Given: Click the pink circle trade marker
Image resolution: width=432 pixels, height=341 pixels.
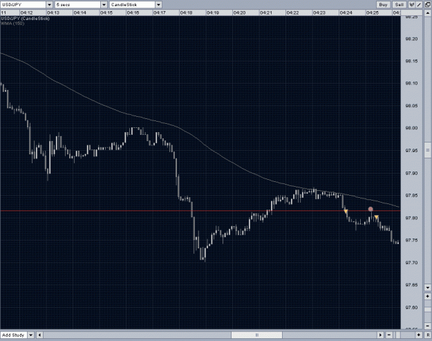Looking at the screenshot, I should pyautogui.click(x=370, y=209).
